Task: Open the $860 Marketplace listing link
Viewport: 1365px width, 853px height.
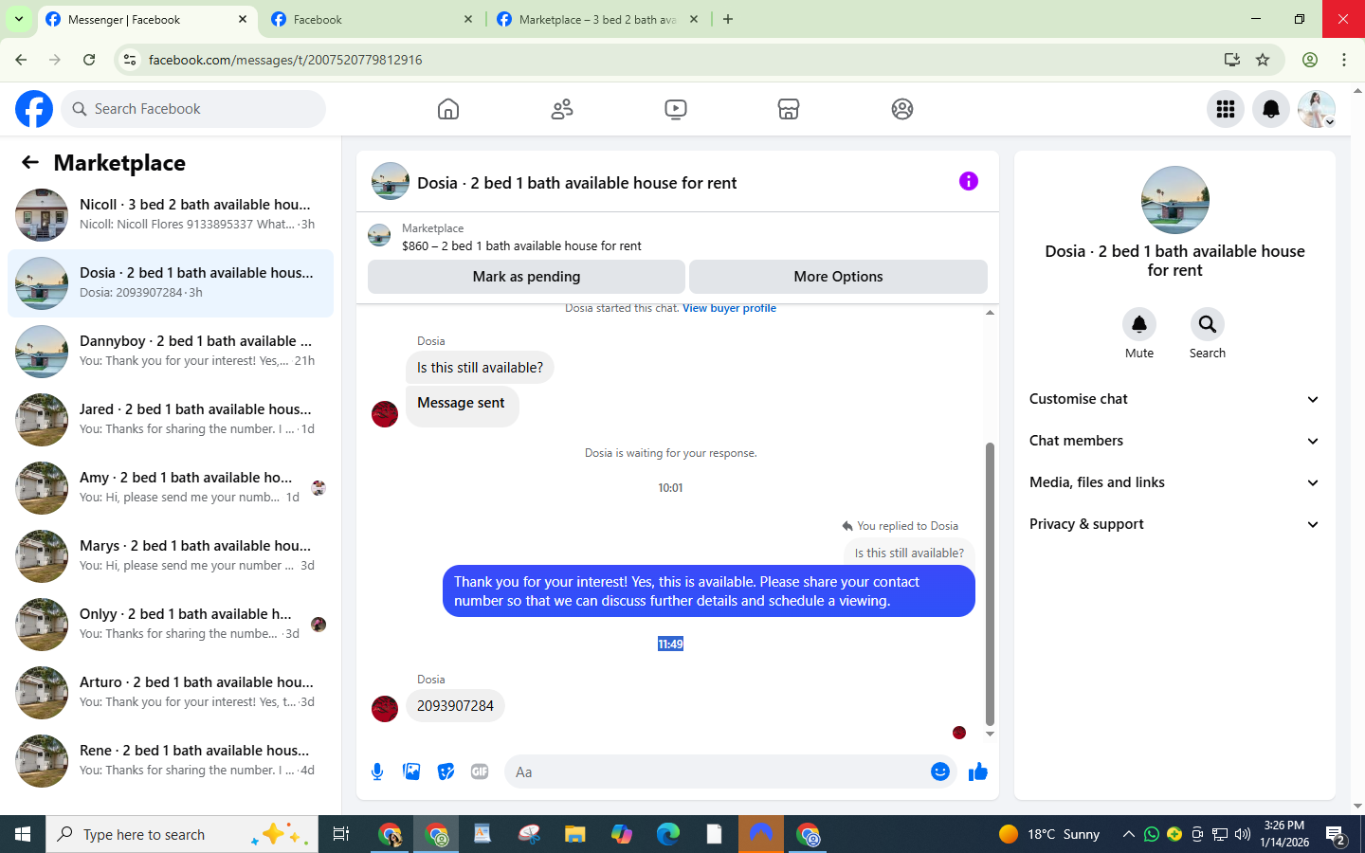Action: [x=521, y=245]
